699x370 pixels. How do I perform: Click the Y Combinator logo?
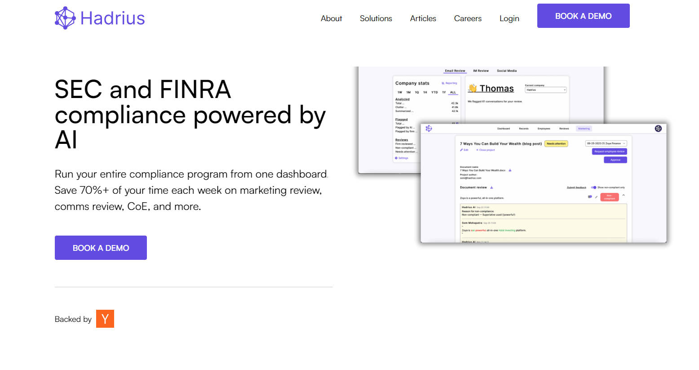pos(105,319)
